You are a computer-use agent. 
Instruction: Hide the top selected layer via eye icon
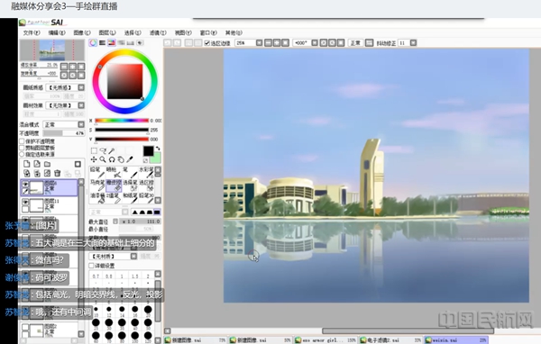click(x=25, y=184)
